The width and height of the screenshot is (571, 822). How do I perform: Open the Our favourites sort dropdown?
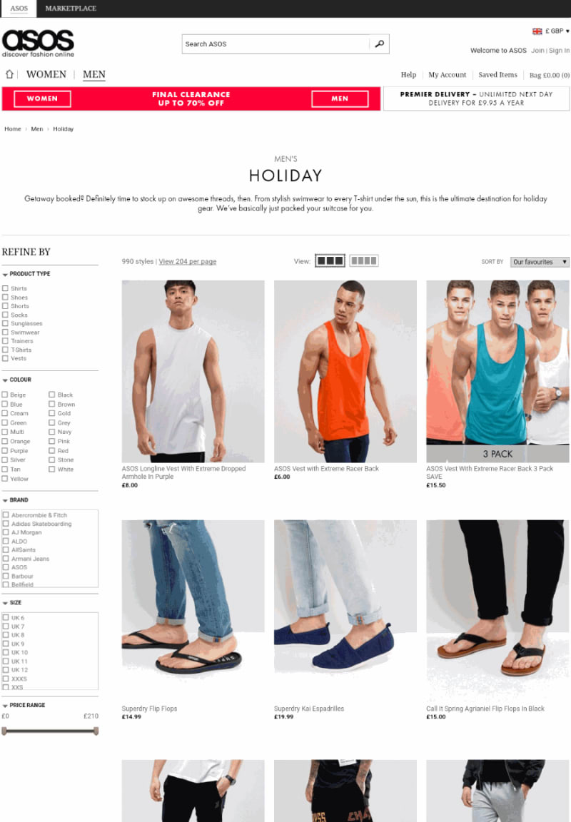[540, 262]
